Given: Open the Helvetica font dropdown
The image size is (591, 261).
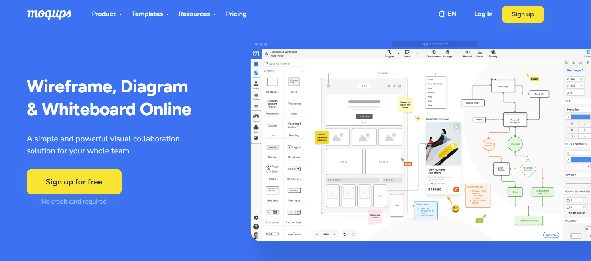Looking at the screenshot, I should (x=578, y=110).
